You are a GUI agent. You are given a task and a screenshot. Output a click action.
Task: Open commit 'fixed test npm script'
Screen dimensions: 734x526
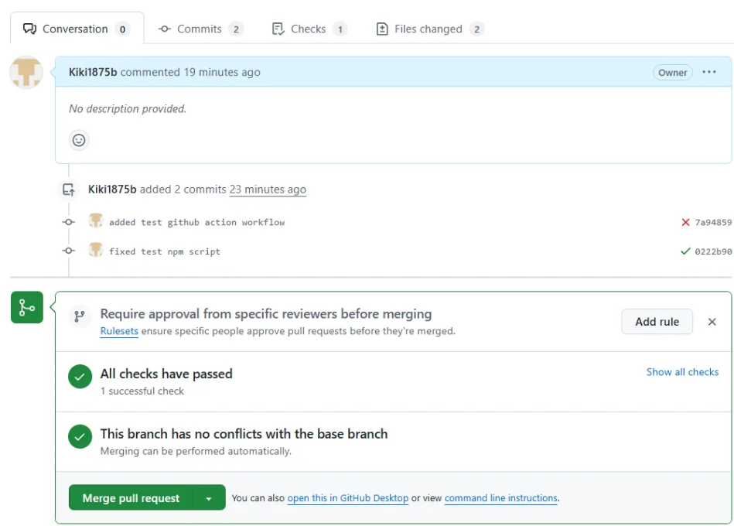point(165,251)
